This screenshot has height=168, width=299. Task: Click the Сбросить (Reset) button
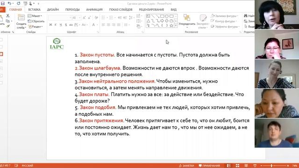click(x=36, y=21)
